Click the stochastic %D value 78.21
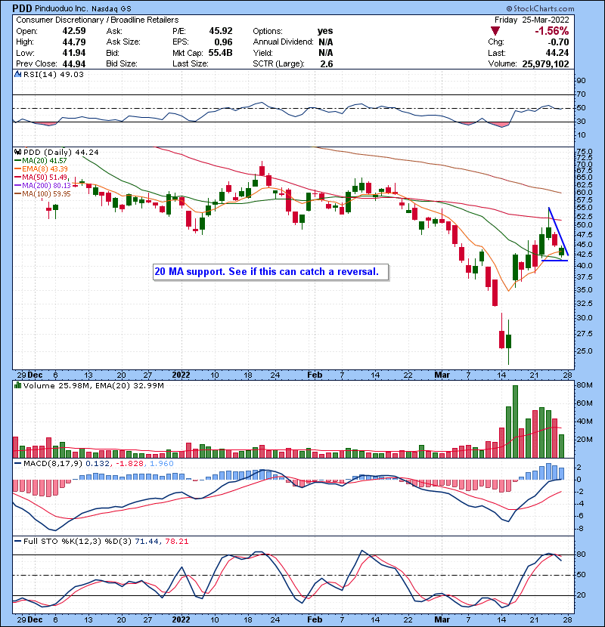The image size is (605, 627). 176,542
